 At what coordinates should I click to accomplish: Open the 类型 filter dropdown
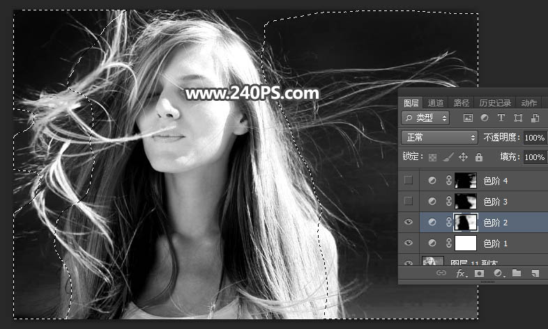coord(425,118)
